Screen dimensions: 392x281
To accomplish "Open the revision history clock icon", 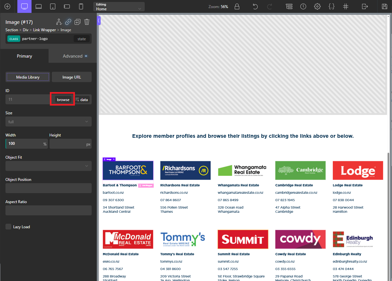I will [x=303, y=6].
